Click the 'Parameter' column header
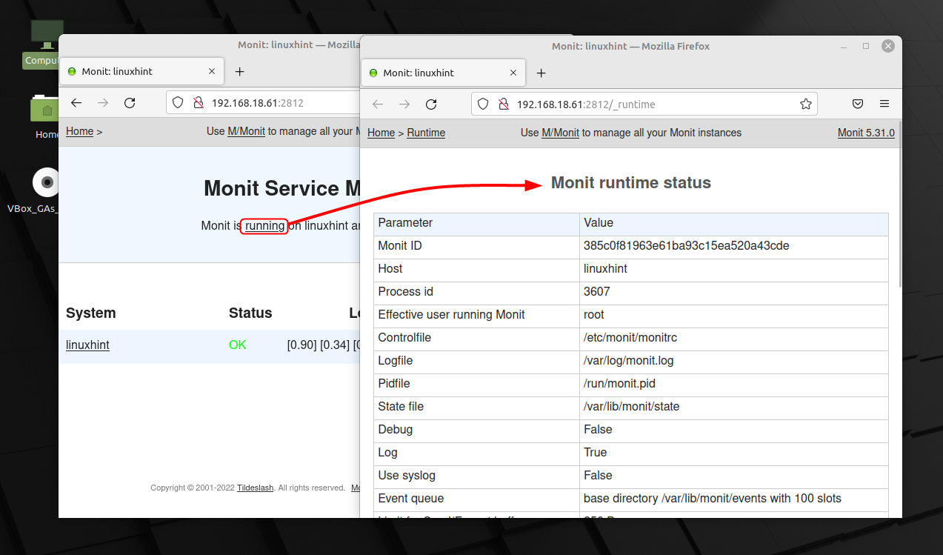Viewport: 943px width, 555px height. tap(477, 223)
